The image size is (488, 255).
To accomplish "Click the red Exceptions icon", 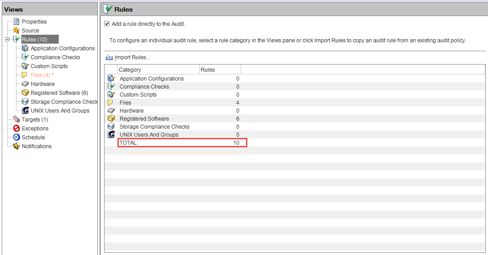I will 16,128.
